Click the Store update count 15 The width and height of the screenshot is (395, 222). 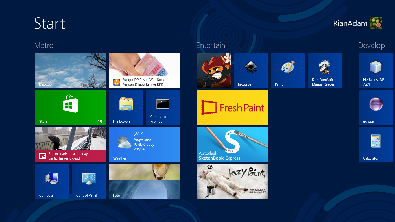pos(100,122)
